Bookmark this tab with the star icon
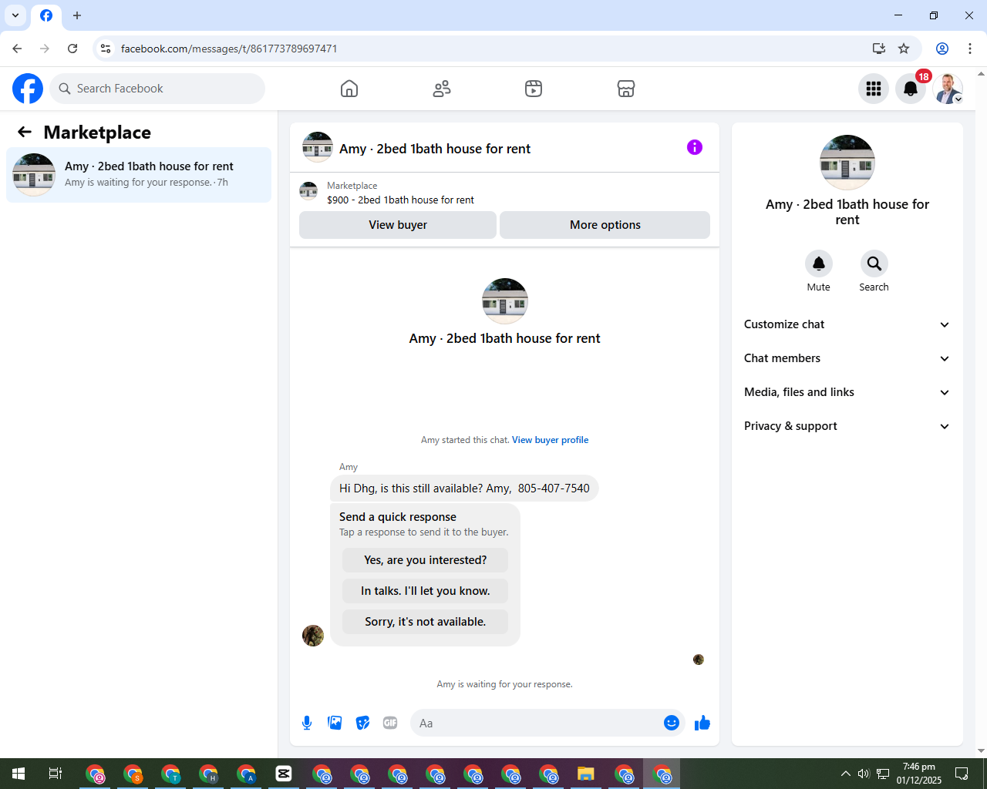Screen dimensions: 987x789 point(904,49)
